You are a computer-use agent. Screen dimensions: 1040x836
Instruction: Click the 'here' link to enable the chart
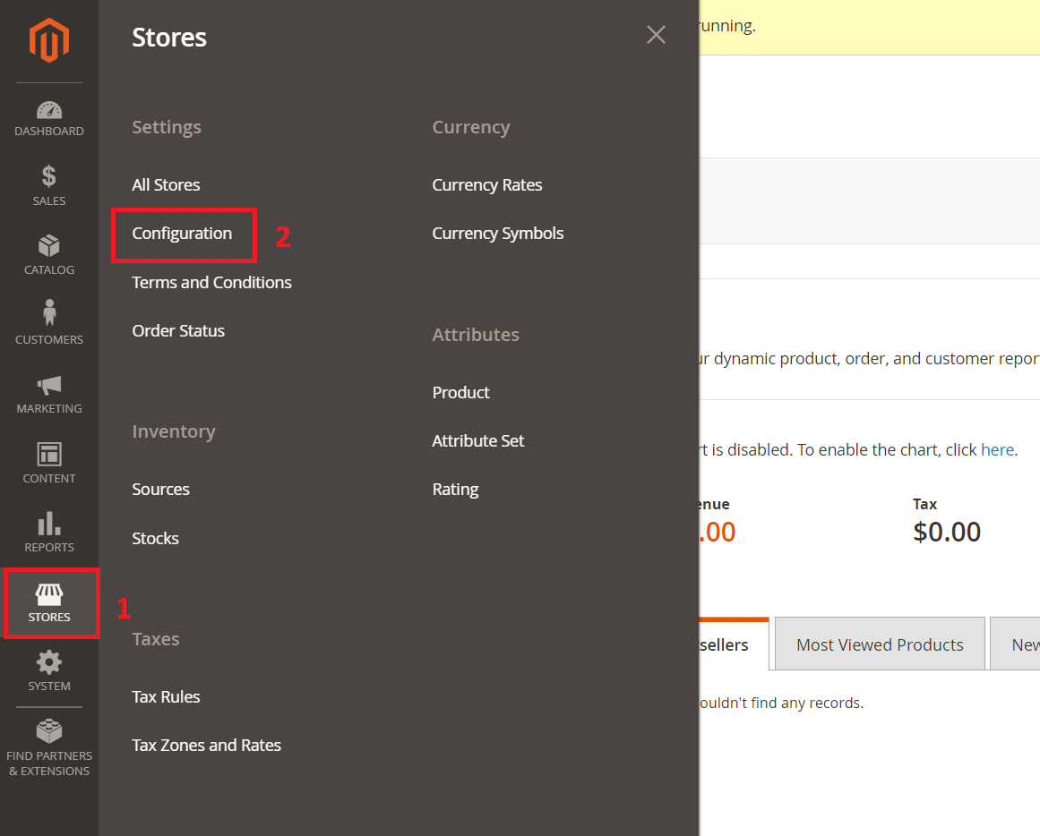tap(998, 449)
